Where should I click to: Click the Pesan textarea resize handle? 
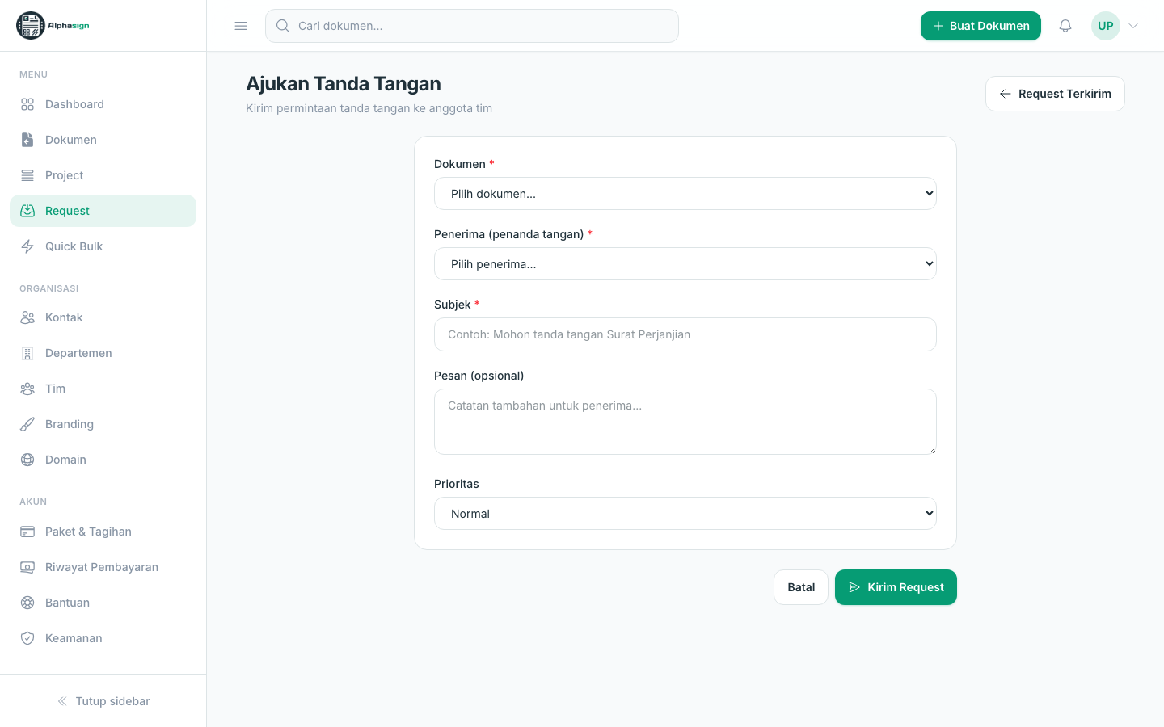pyautogui.click(x=932, y=450)
